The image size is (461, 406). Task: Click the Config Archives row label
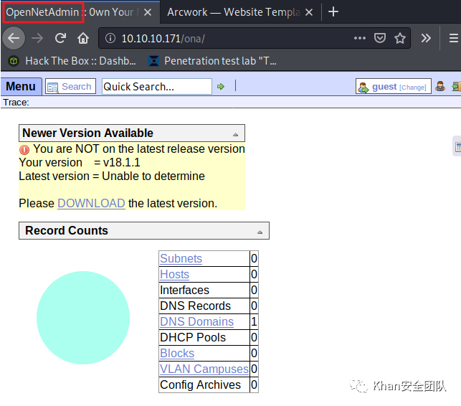point(200,384)
